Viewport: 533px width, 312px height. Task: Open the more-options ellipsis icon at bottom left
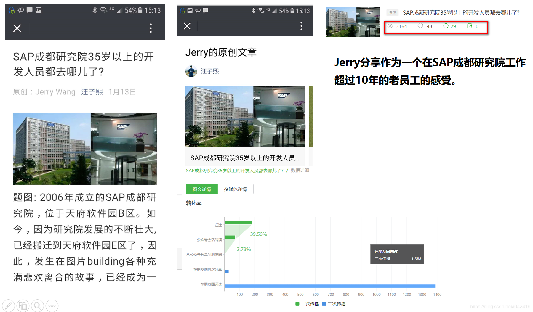pos(52,306)
